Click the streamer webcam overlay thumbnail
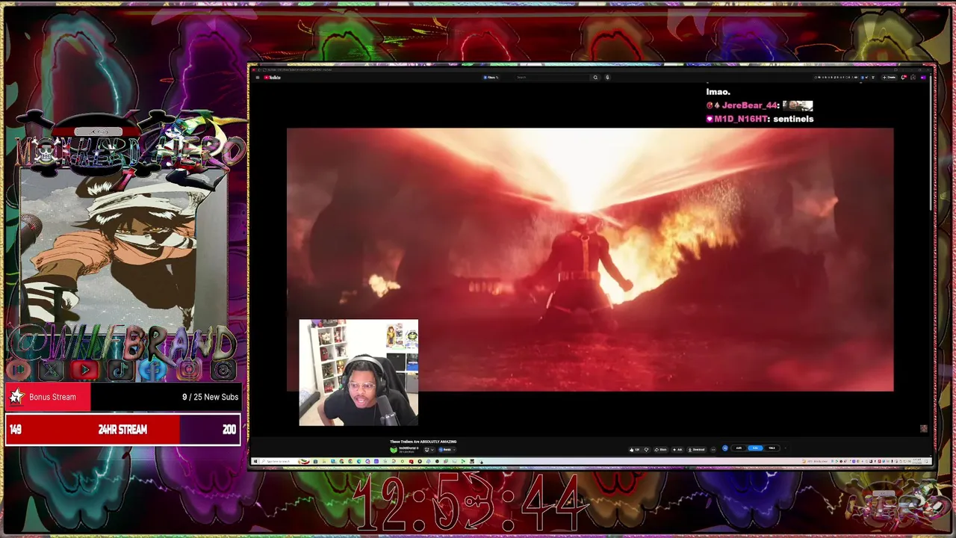 point(358,373)
